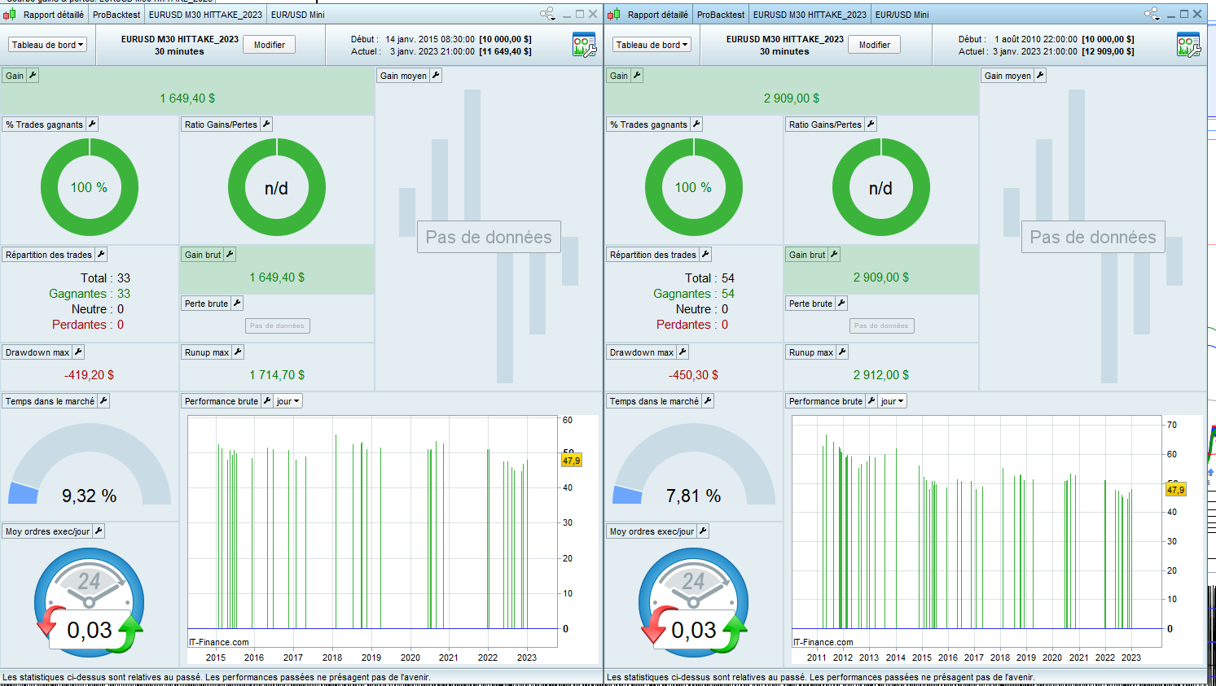Click the Runup max value 2 912,00 $

(881, 375)
